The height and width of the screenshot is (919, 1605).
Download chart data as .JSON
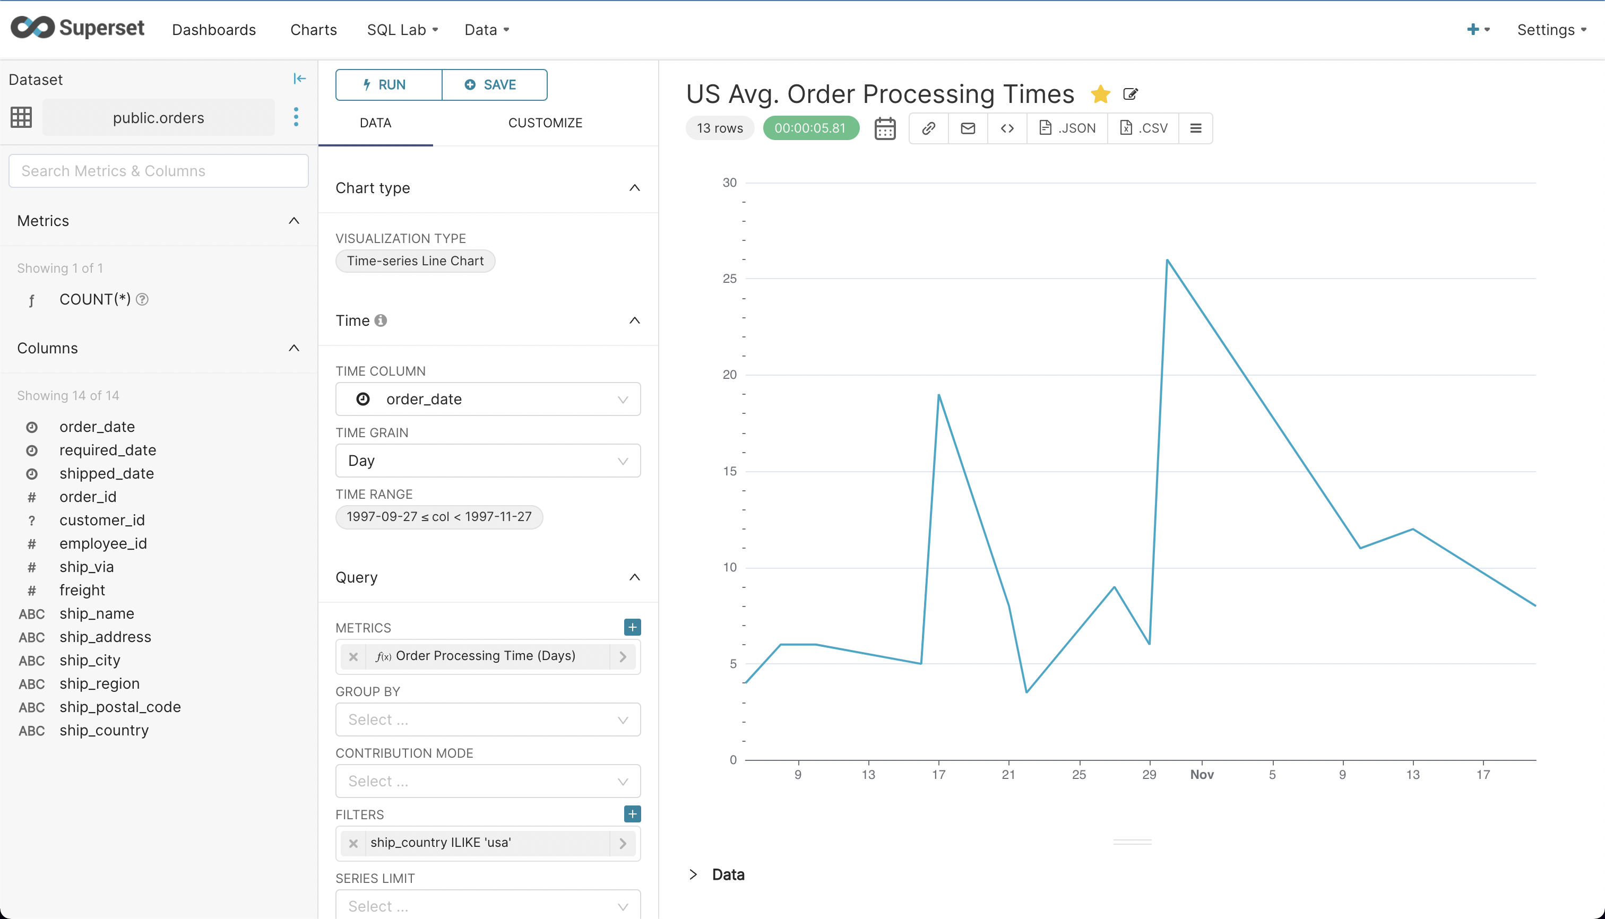tap(1066, 127)
